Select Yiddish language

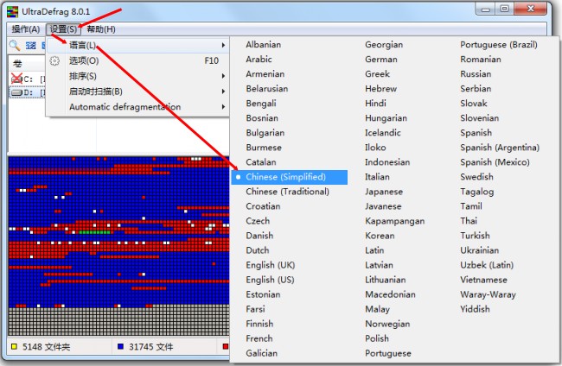[475, 309]
